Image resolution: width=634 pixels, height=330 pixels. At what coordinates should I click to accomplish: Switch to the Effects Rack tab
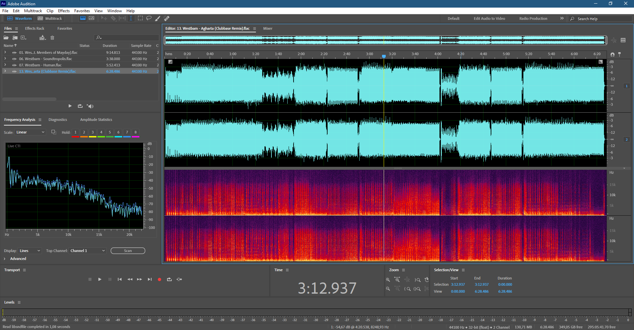point(35,28)
